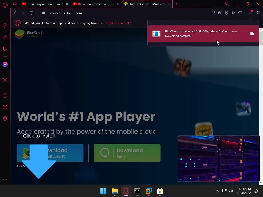Open a new tab with plus button
263x197 pixels.
[x=176, y=4]
